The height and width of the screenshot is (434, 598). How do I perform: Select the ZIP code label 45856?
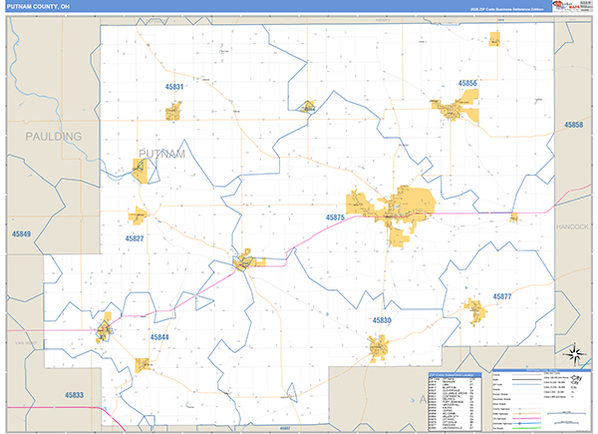[x=467, y=83]
